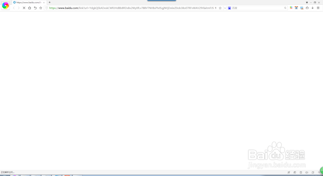This screenshot has width=323, height=176.
Task: Click the status bar window-stack icon
Action: [x=313, y=172]
